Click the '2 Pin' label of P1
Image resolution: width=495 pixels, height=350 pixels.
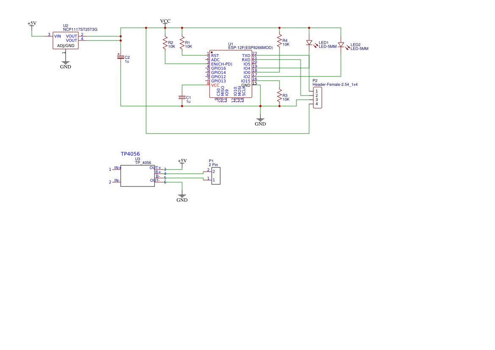click(x=213, y=165)
